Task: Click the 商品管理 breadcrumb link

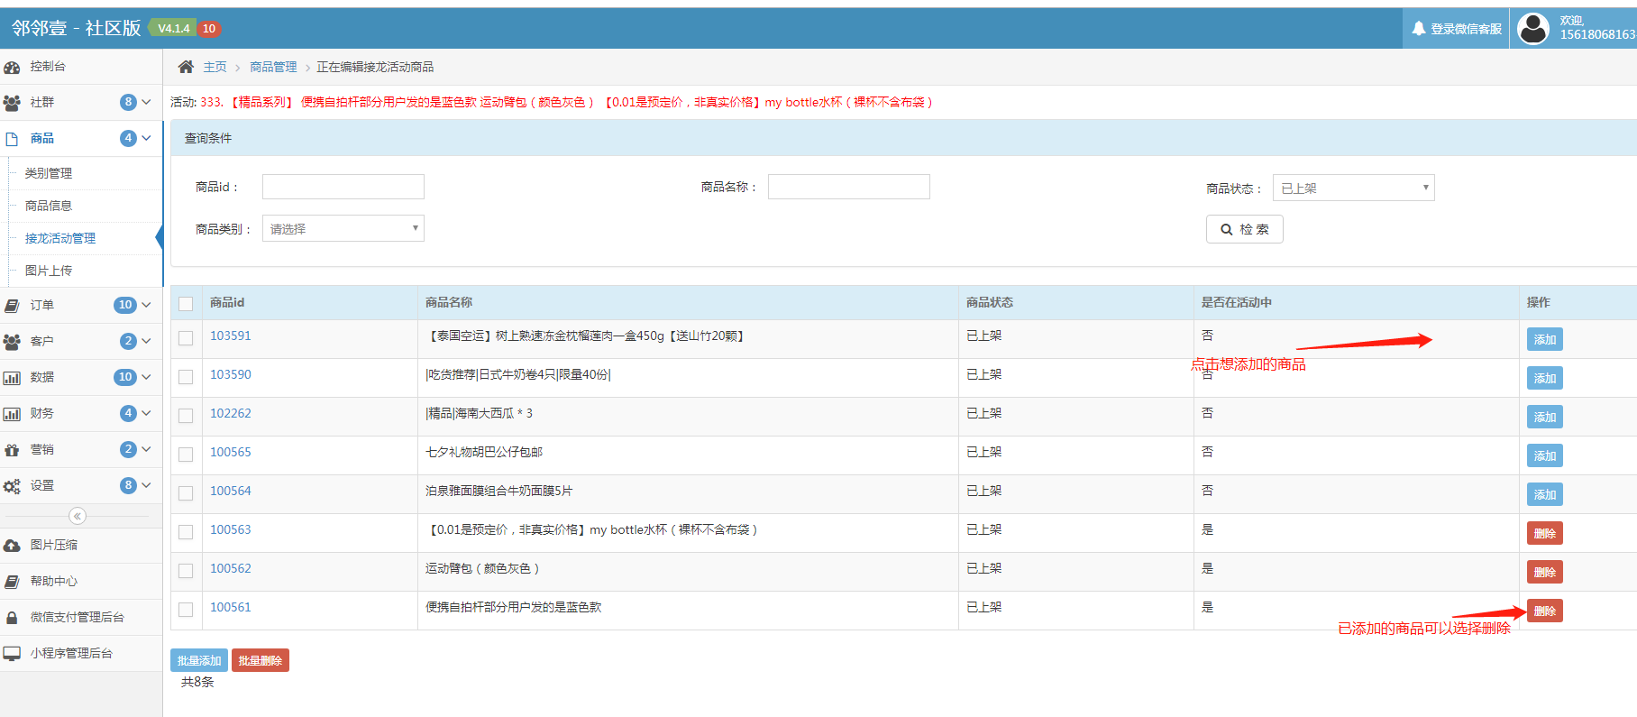Action: coord(273,67)
